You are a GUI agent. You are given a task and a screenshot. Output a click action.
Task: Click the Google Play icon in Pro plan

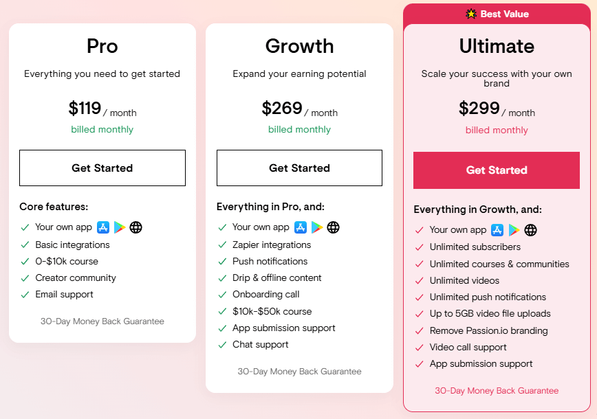(120, 227)
